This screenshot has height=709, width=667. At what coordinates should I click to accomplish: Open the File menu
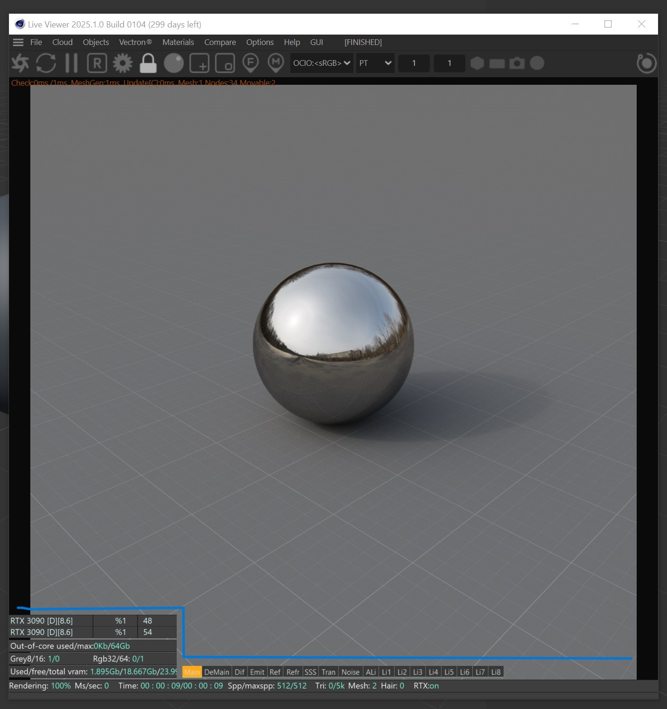tap(36, 42)
